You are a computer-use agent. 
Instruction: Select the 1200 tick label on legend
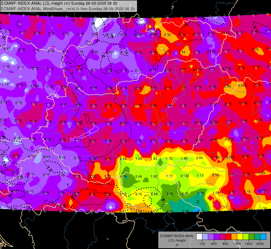coord(237,244)
